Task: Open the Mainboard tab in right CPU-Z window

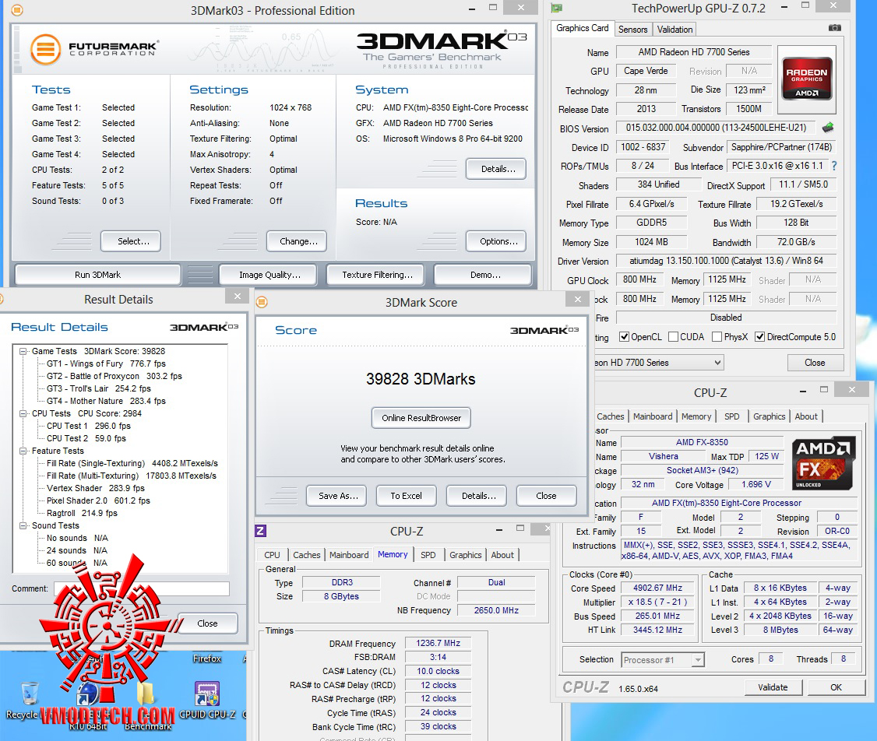Action: point(653,416)
